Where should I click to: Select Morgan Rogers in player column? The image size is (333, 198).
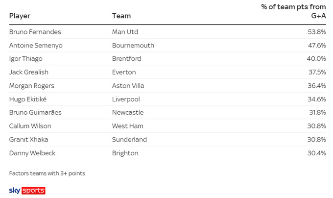coord(32,86)
